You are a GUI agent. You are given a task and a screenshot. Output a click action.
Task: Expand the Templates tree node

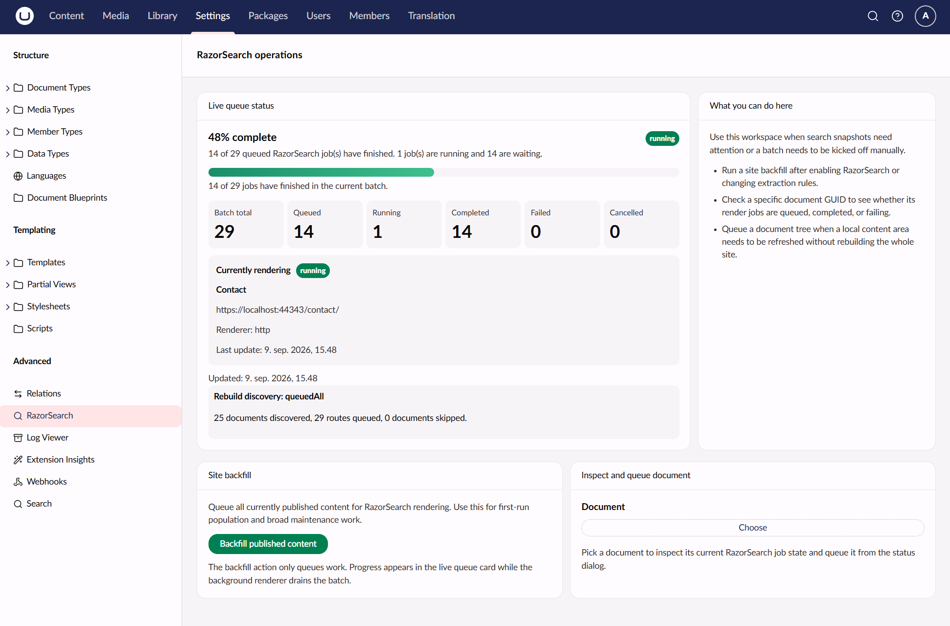pos(8,263)
